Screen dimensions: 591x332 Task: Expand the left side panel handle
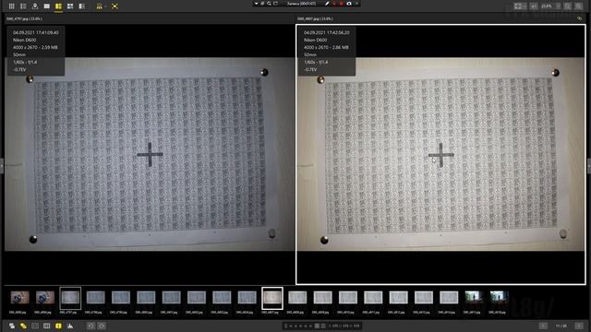[2, 166]
